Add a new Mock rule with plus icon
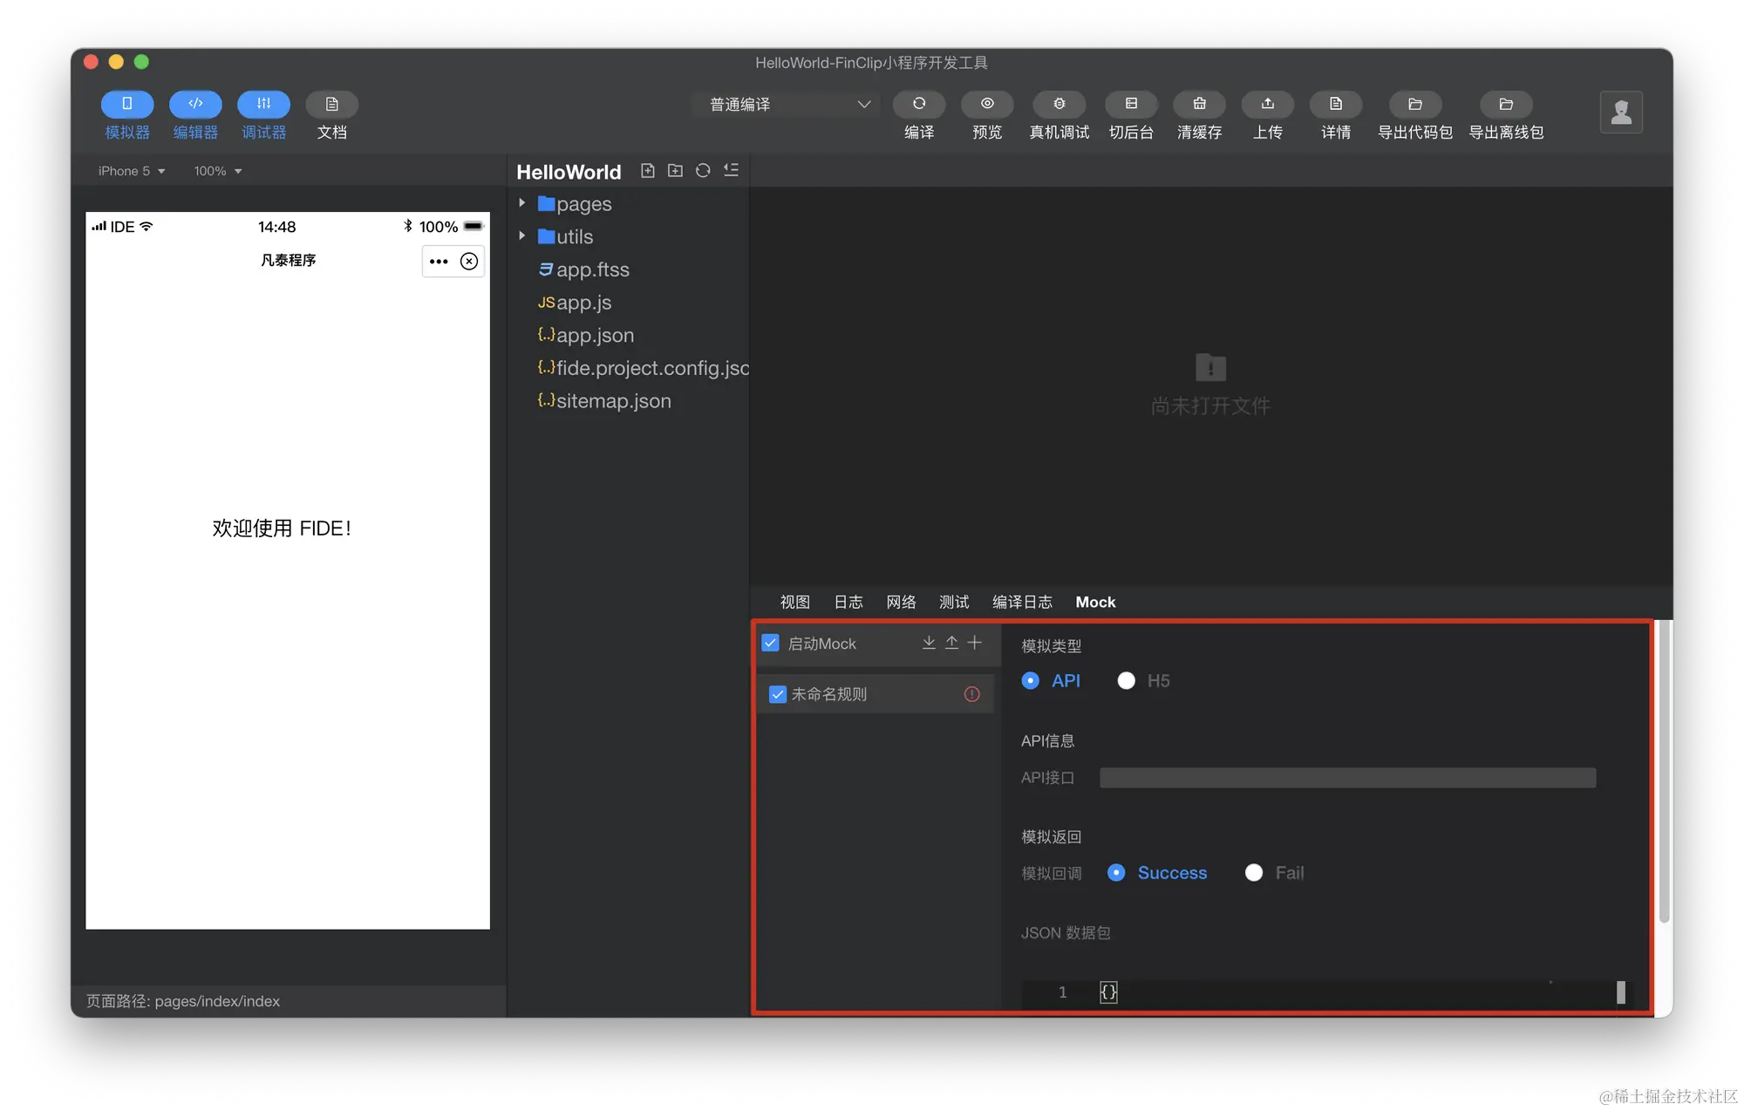 coord(975,643)
